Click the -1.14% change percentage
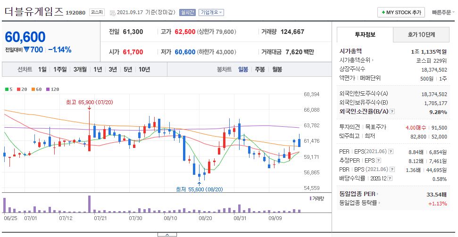This screenshot has width=458, height=237. click(x=60, y=49)
